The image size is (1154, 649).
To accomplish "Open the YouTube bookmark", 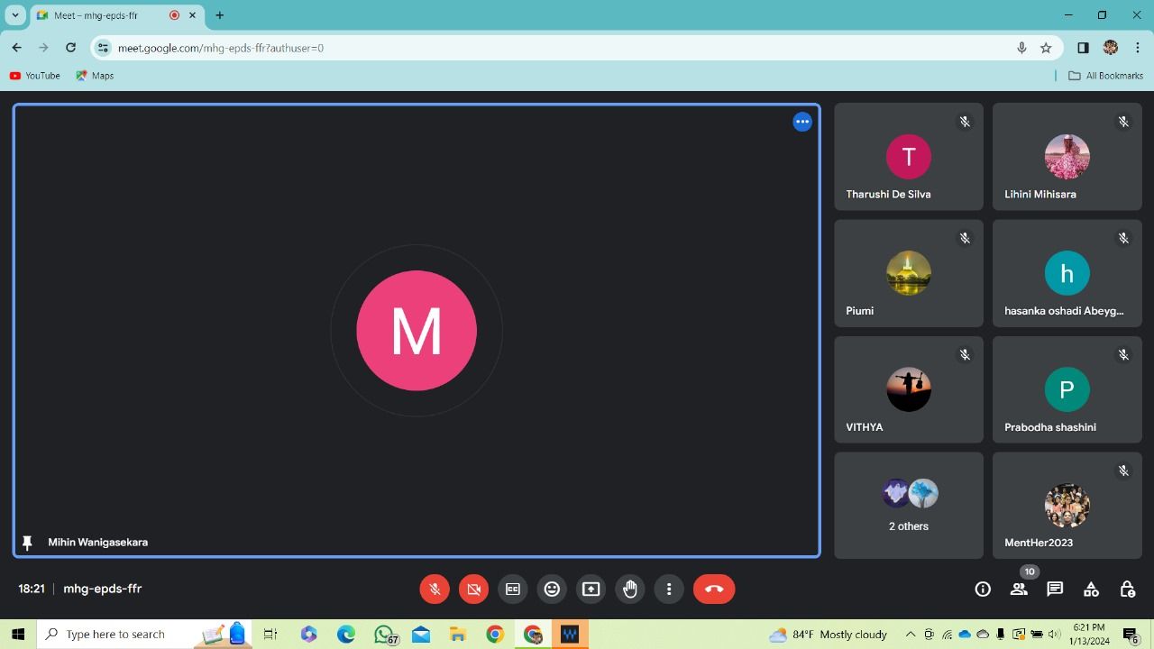I will pos(35,76).
